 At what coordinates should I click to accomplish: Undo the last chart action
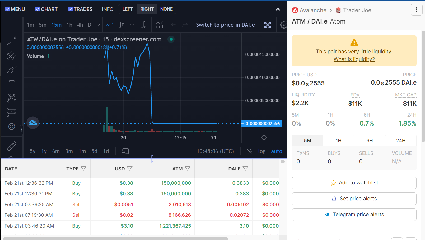click(x=174, y=25)
